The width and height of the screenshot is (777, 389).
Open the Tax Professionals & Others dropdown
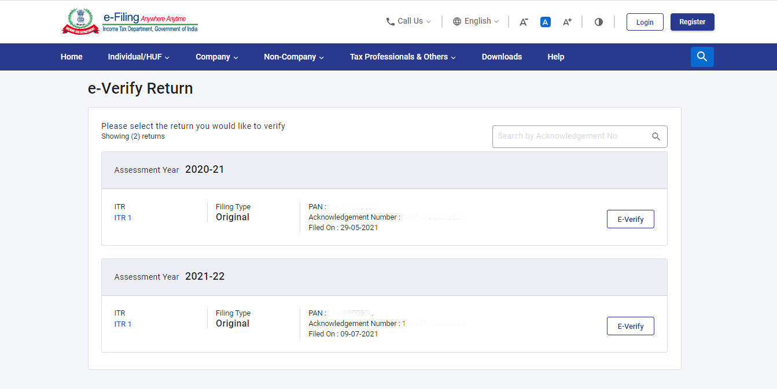(402, 57)
